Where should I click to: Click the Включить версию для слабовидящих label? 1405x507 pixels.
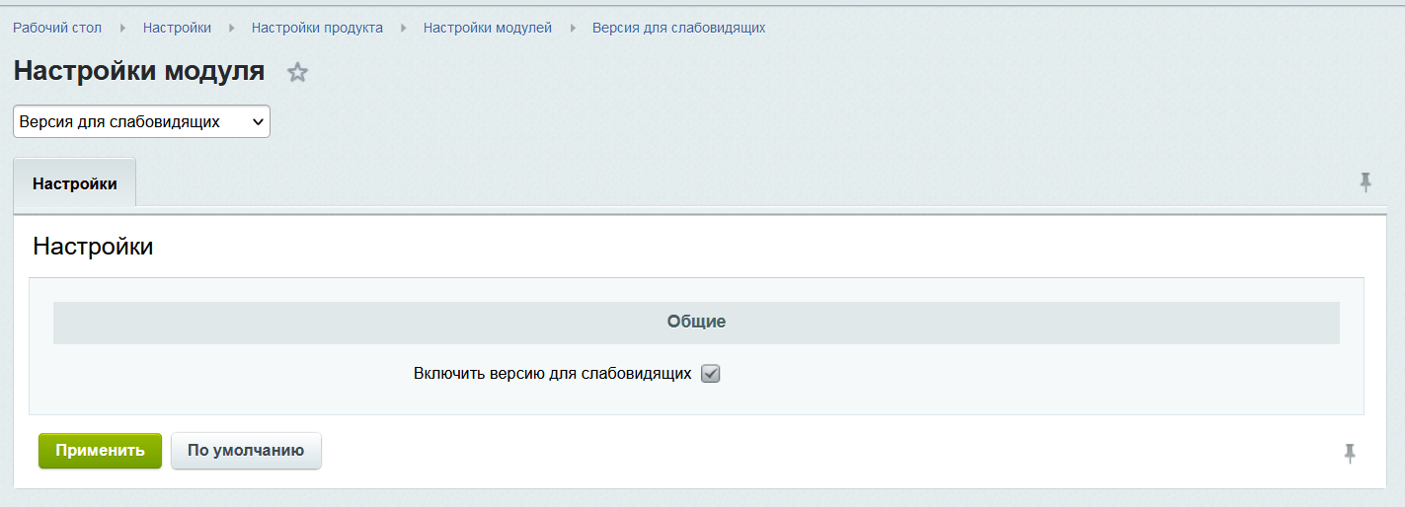(552, 374)
